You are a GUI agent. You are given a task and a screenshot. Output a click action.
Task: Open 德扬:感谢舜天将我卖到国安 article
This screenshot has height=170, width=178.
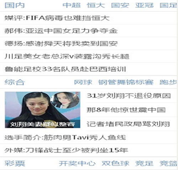(x=61, y=44)
